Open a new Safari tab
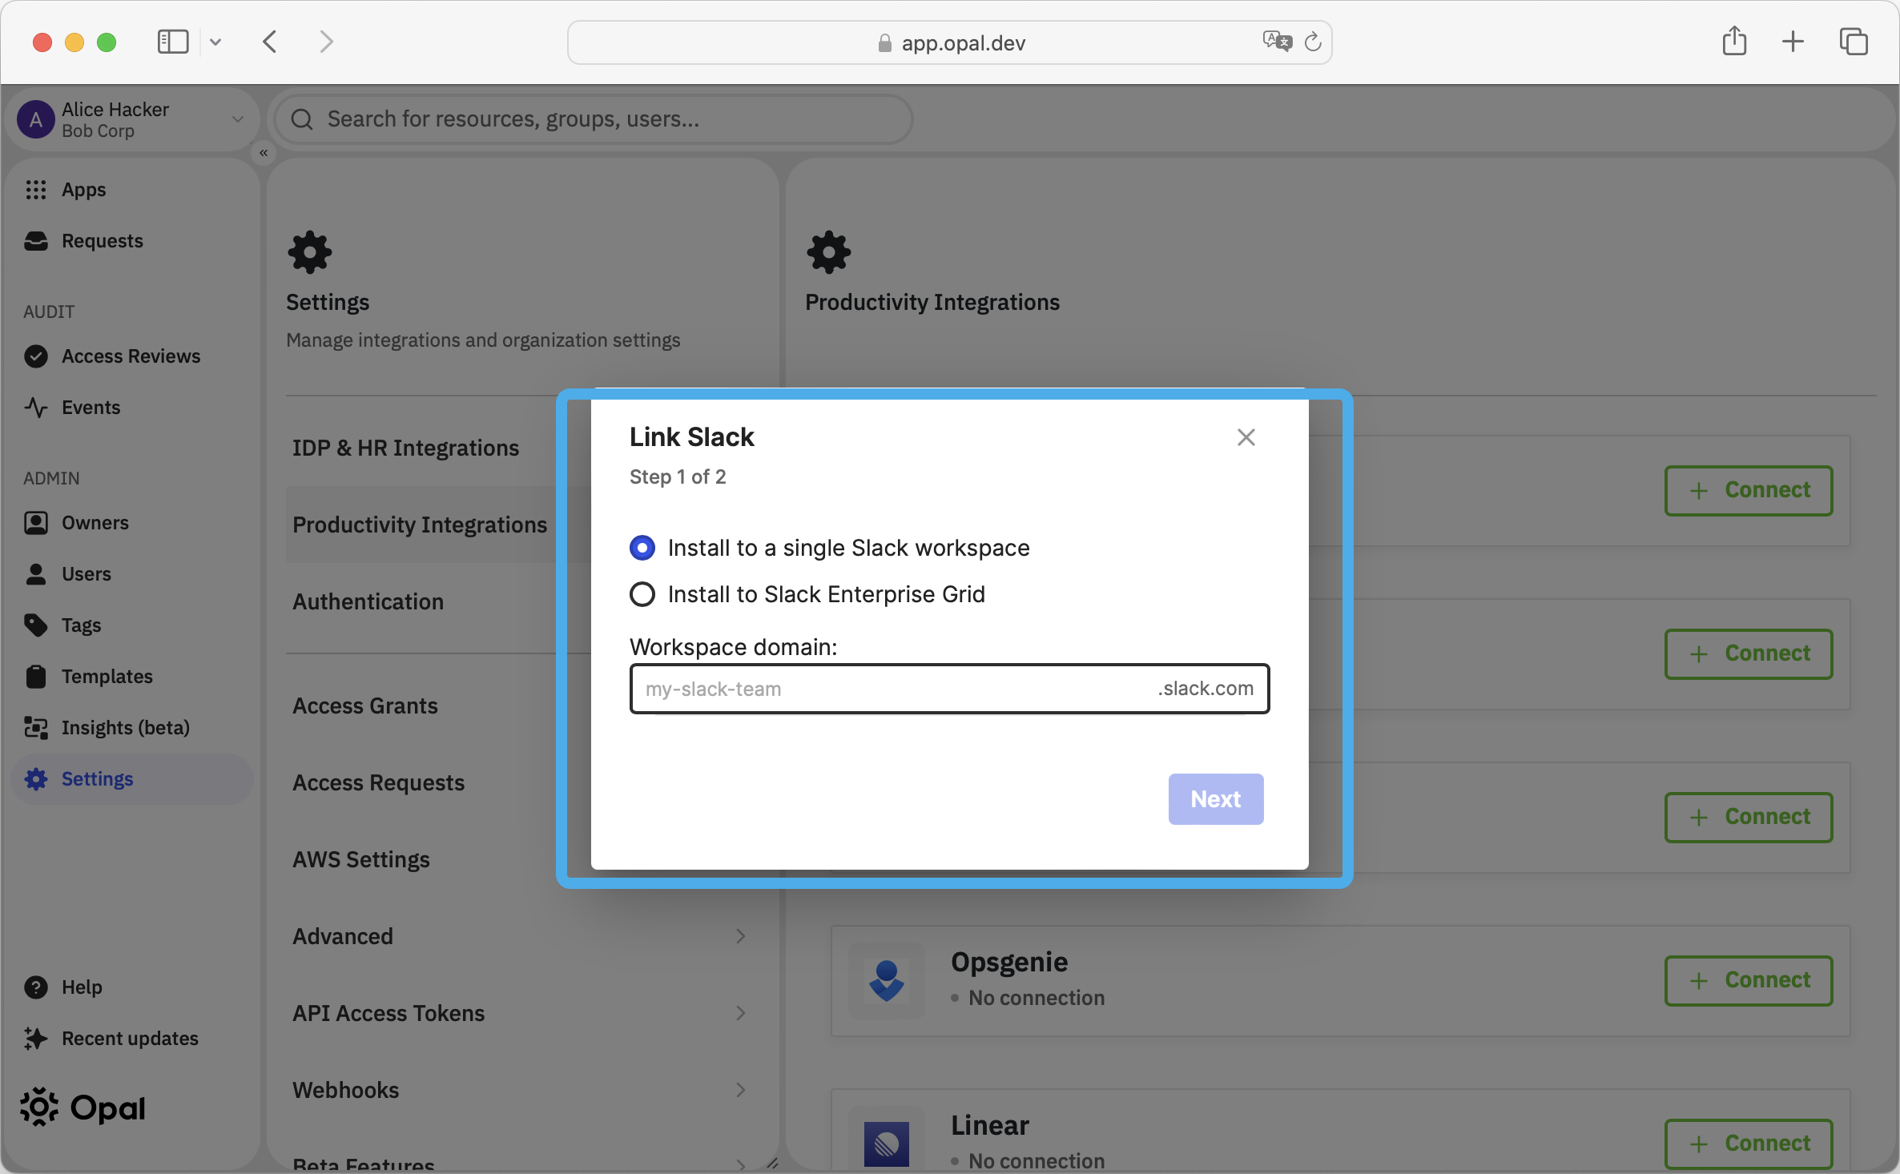Image resolution: width=1900 pixels, height=1174 pixels. pos(1793,42)
